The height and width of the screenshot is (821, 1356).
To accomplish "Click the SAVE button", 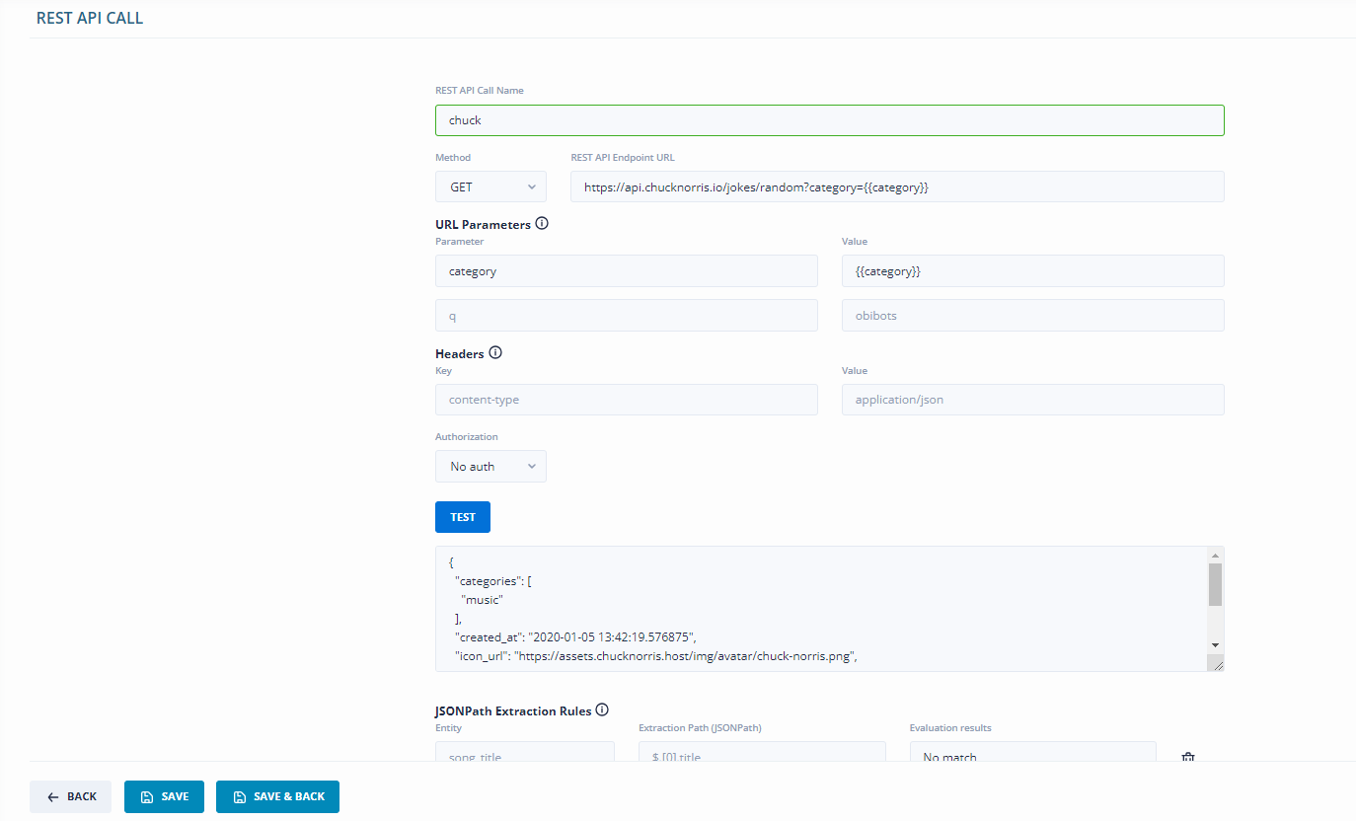I will point(164,796).
